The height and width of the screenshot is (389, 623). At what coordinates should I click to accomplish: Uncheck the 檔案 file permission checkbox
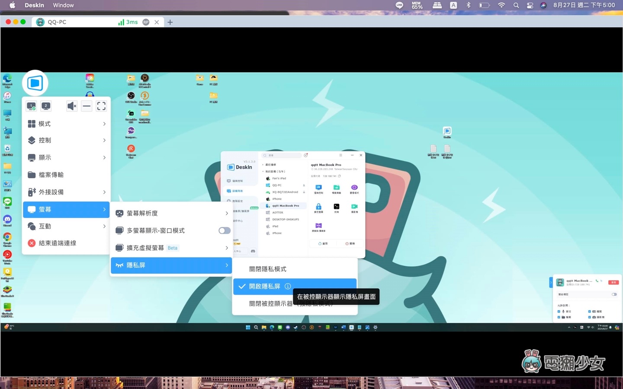[559, 317]
